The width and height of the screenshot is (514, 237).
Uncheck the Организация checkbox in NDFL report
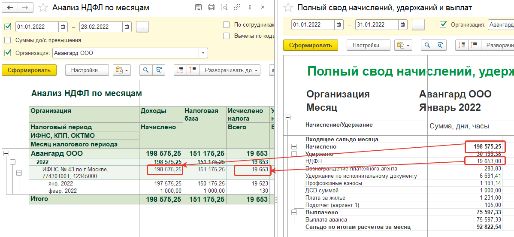pos(8,53)
